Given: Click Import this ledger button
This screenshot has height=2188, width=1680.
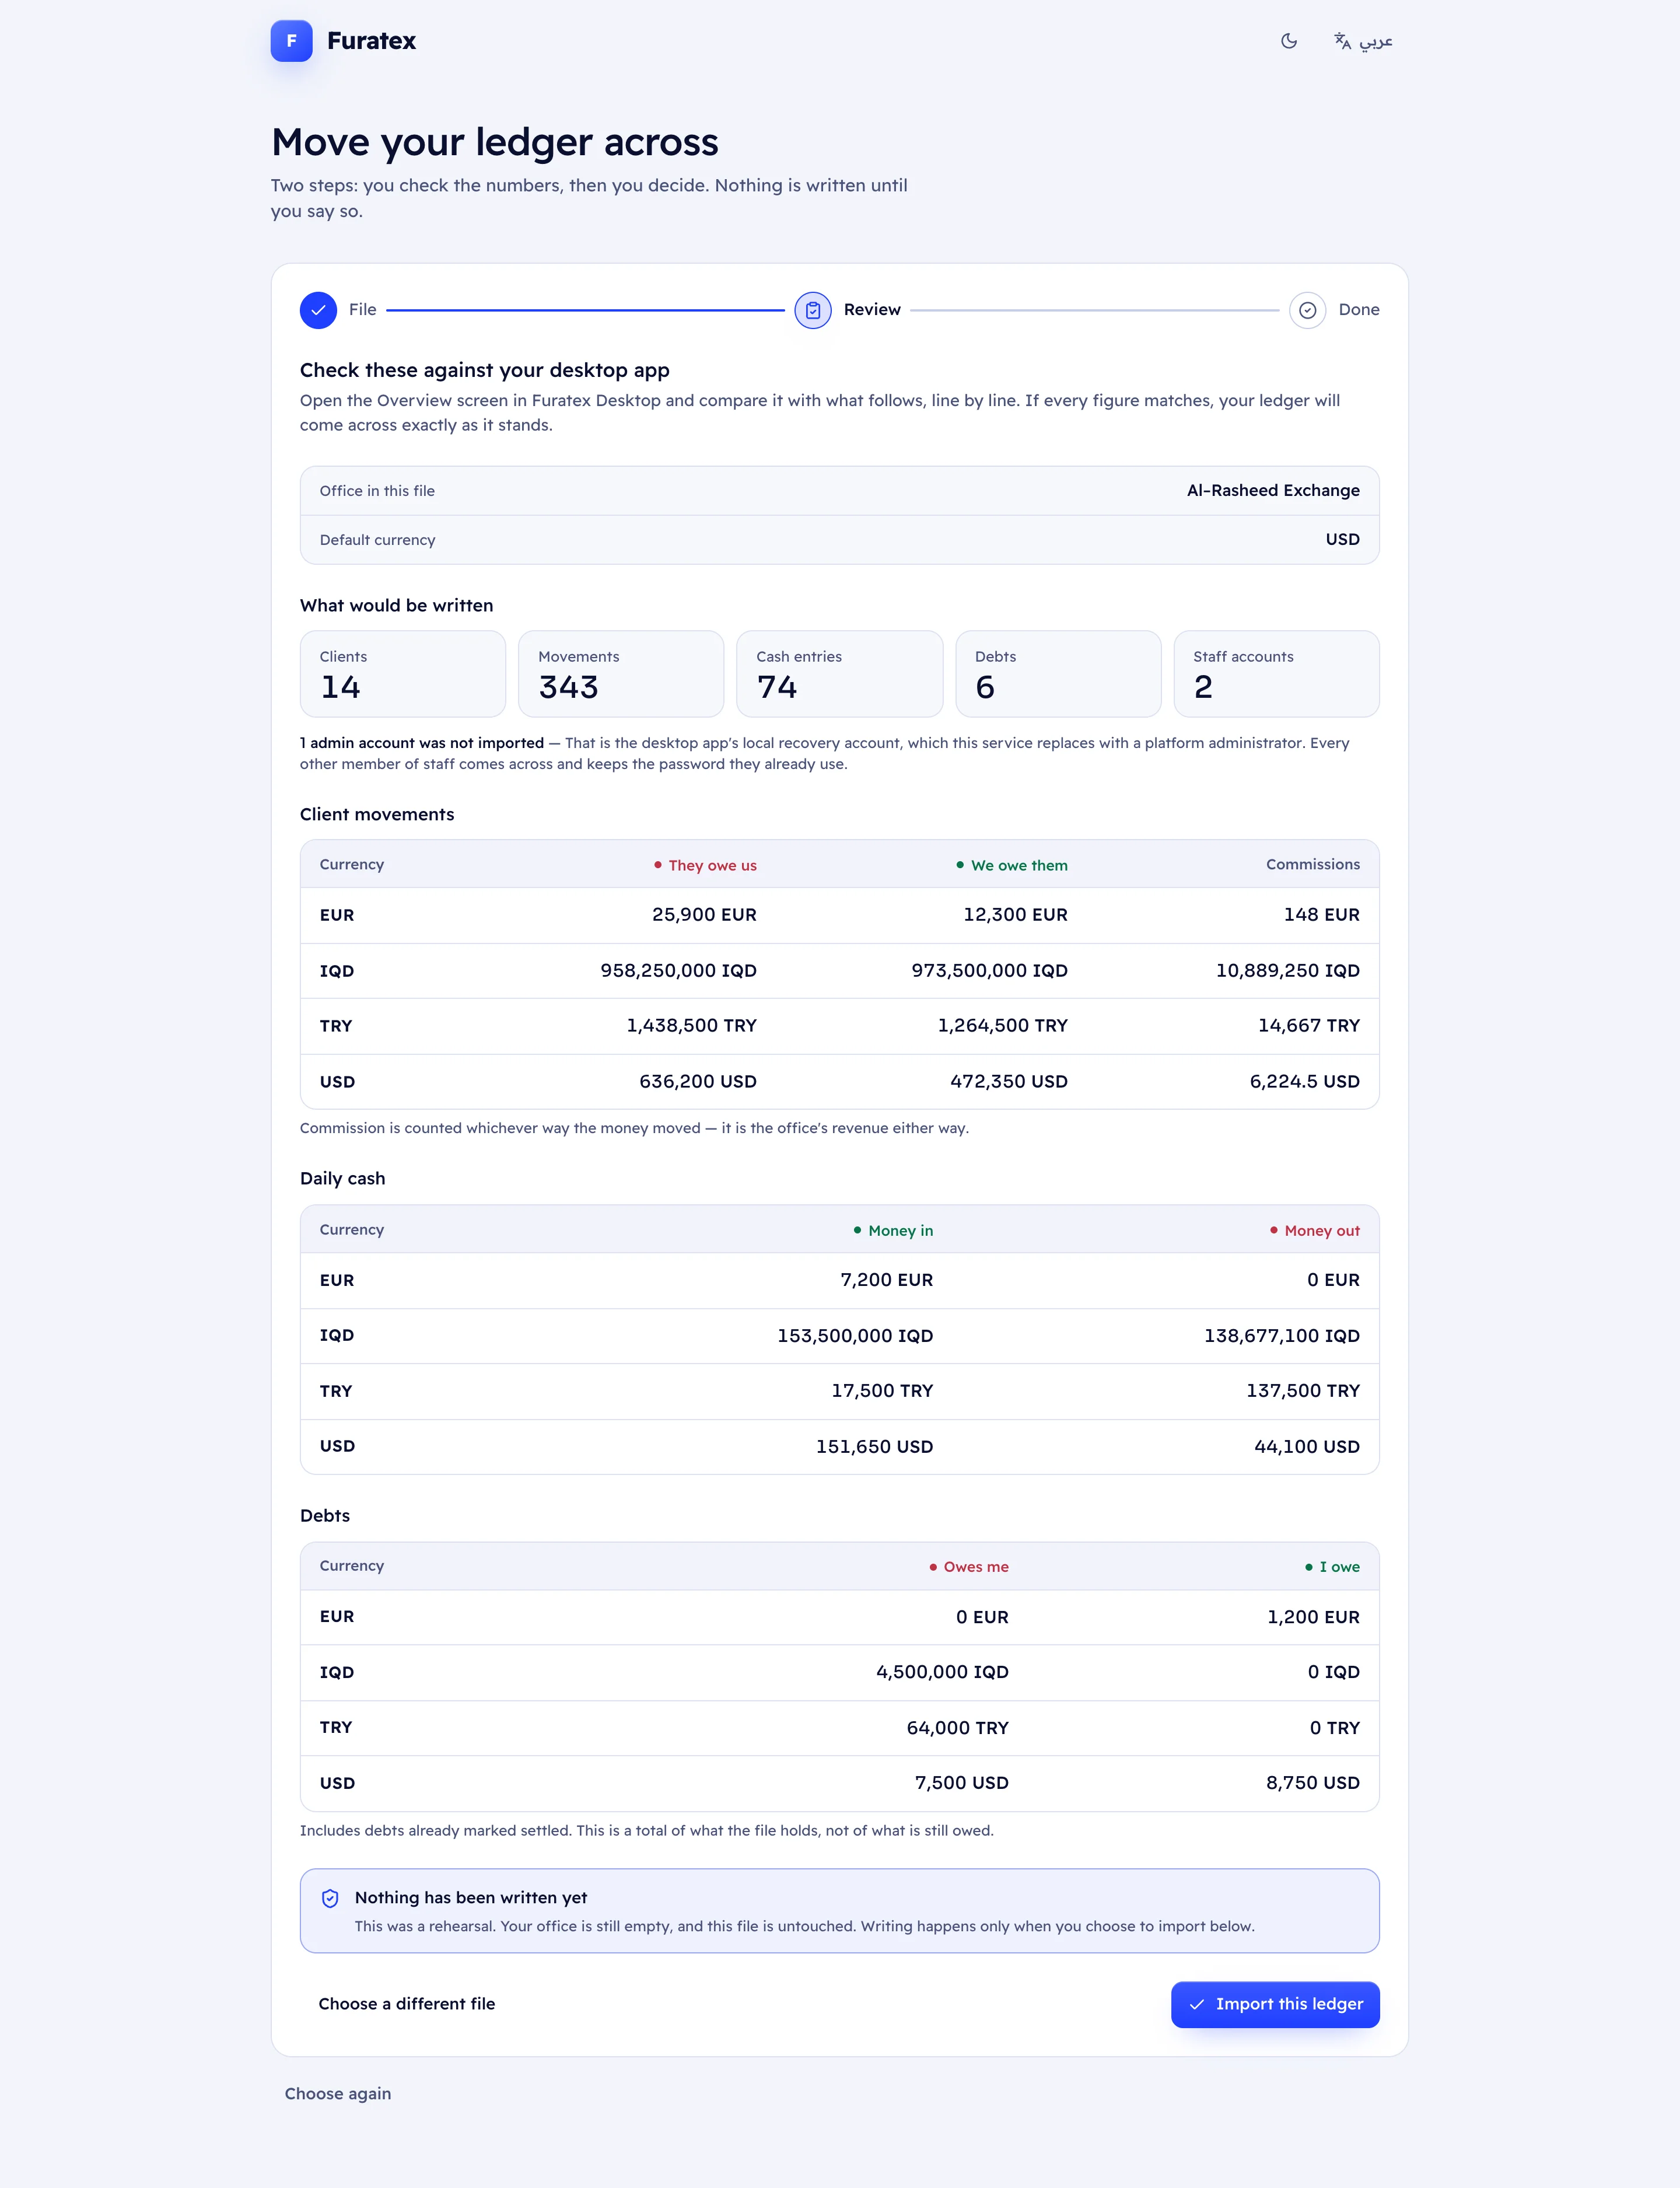Looking at the screenshot, I should point(1275,2004).
